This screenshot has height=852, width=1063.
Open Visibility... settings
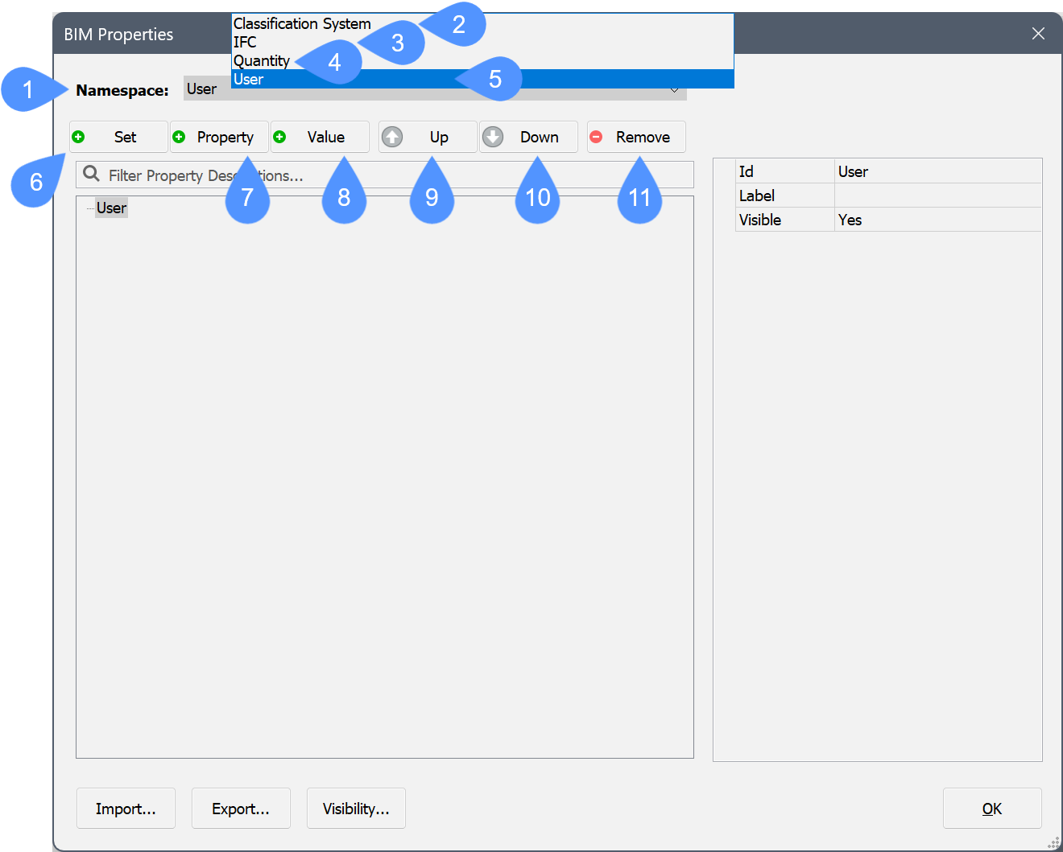356,809
